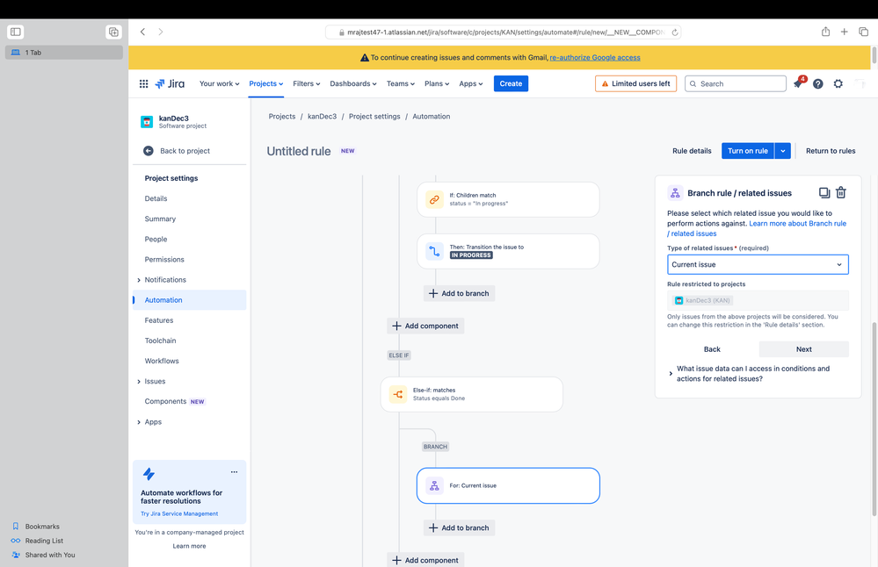Click the blue Create button
878x567 pixels.
tap(511, 84)
